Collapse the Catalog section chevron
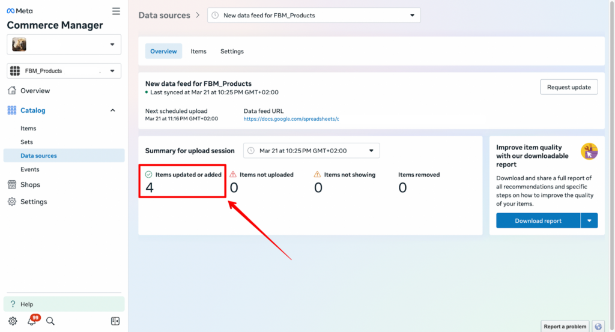The width and height of the screenshot is (615, 332). [112, 110]
